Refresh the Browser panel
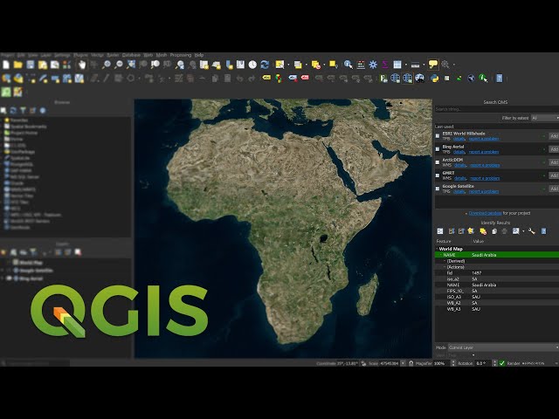Viewport: 559px width, 419px height. tap(13, 111)
